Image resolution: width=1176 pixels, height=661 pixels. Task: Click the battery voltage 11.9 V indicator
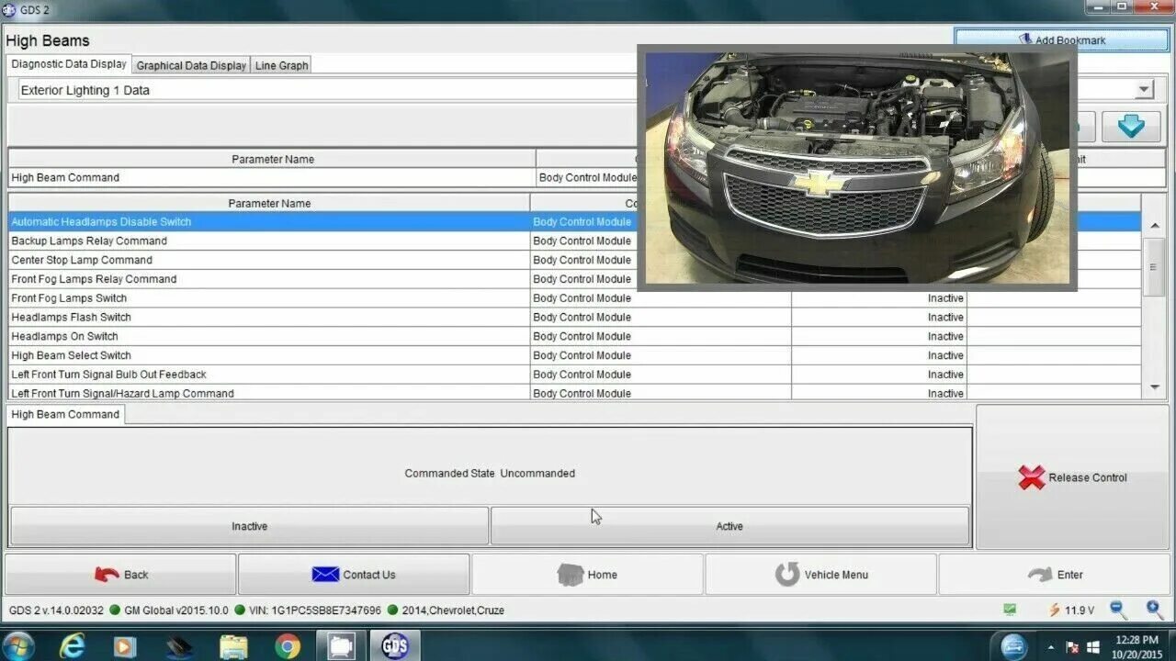click(x=1072, y=611)
